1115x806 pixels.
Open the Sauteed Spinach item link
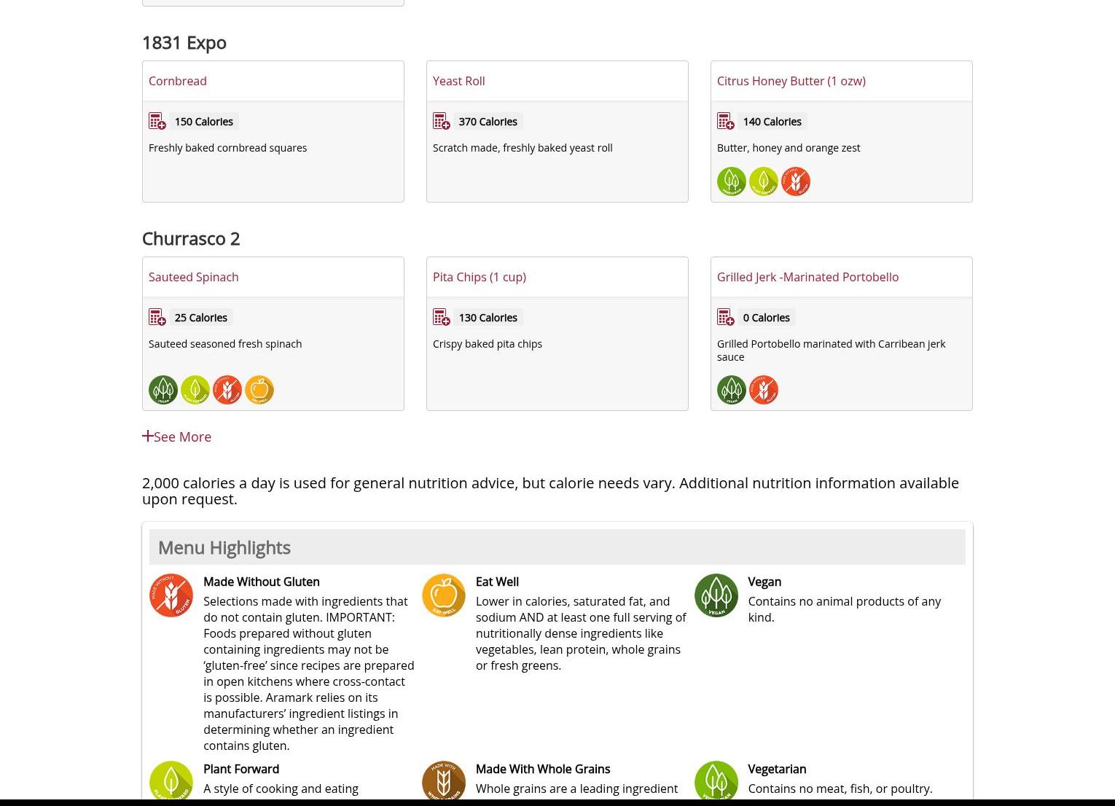coord(193,277)
